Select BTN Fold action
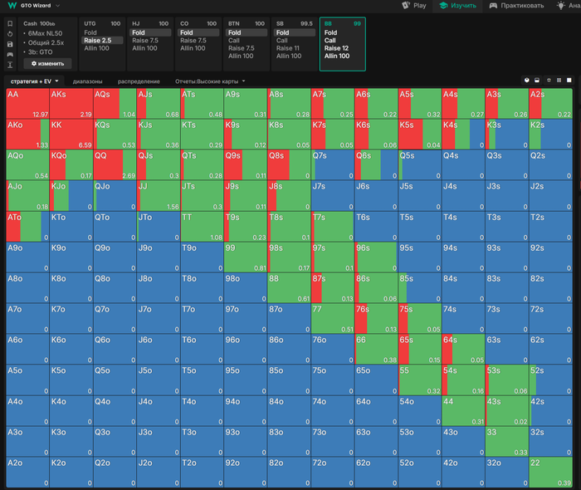581x490 pixels. 247,32
